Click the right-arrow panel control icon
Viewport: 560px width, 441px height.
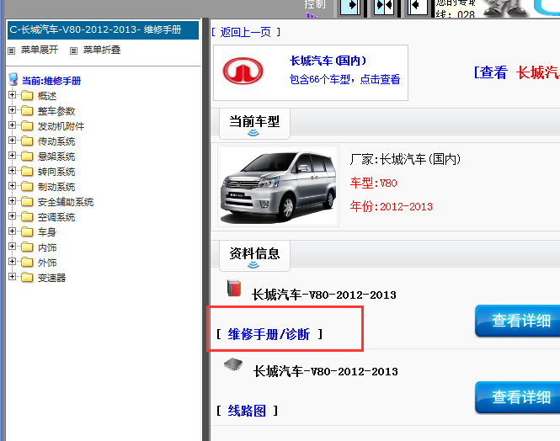(350, 7)
